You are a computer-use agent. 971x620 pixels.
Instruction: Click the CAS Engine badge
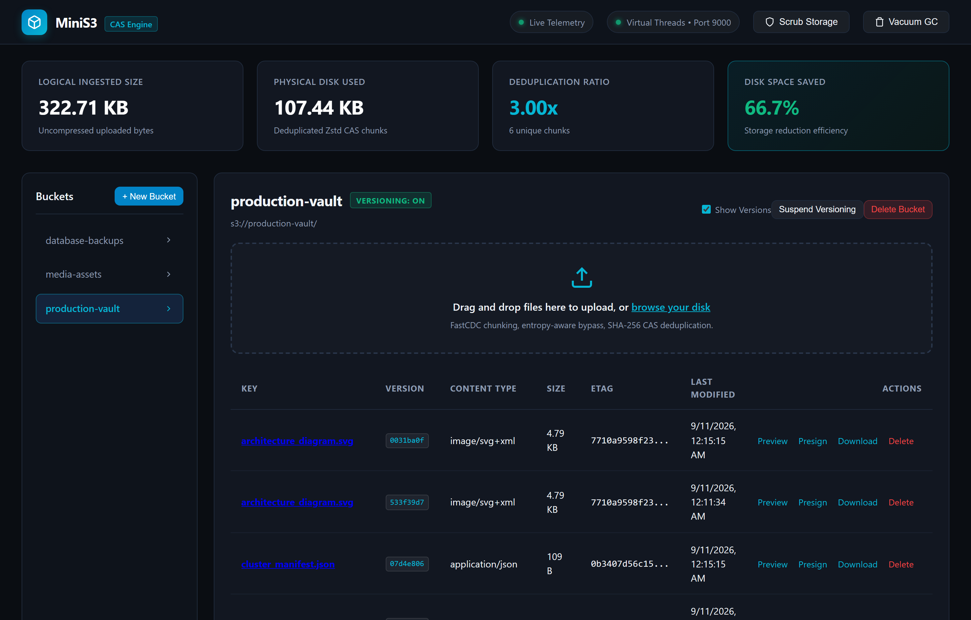pos(131,24)
